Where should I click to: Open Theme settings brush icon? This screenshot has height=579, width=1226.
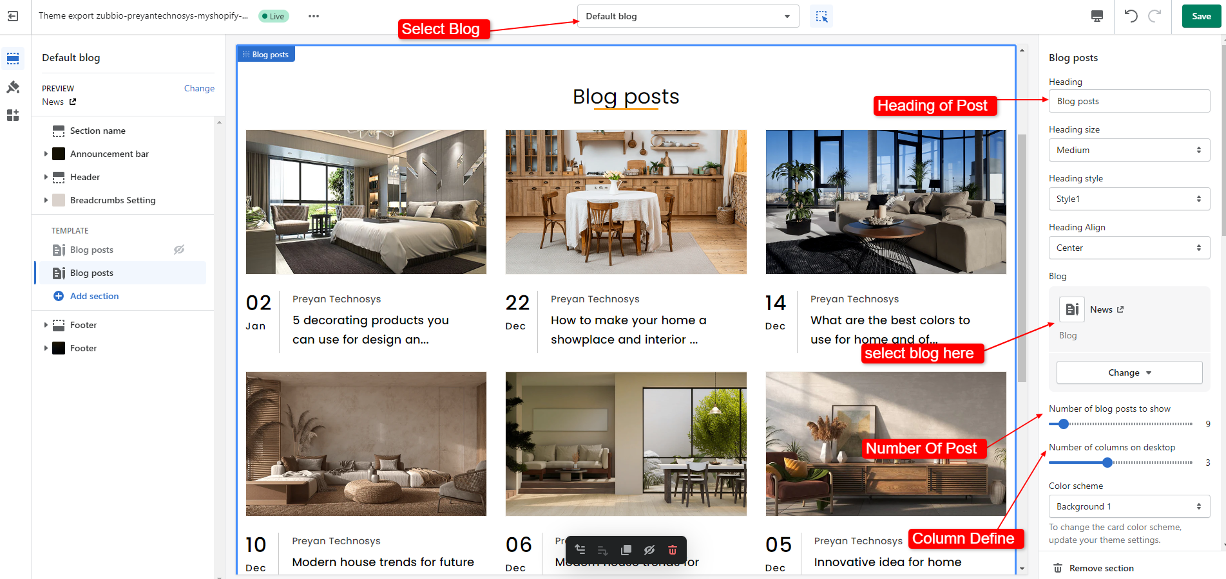tap(13, 87)
